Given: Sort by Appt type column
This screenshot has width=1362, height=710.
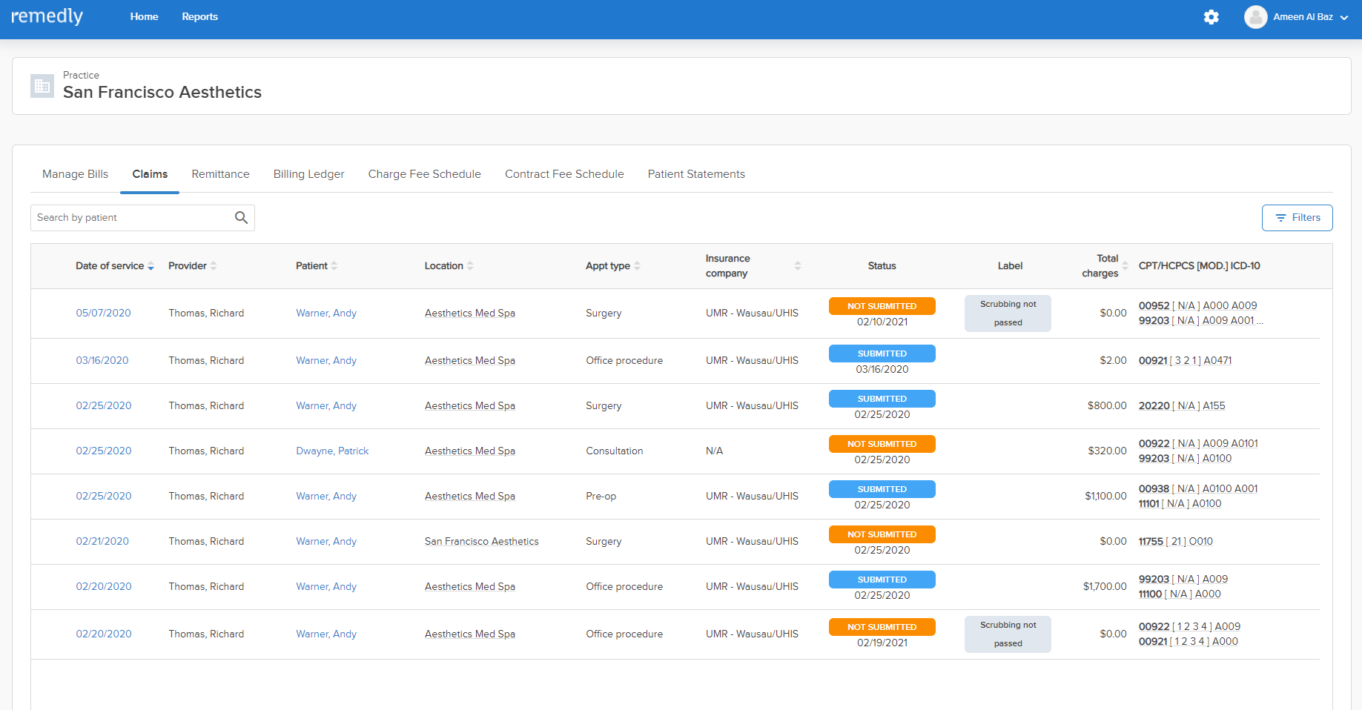Looking at the screenshot, I should click(x=613, y=266).
